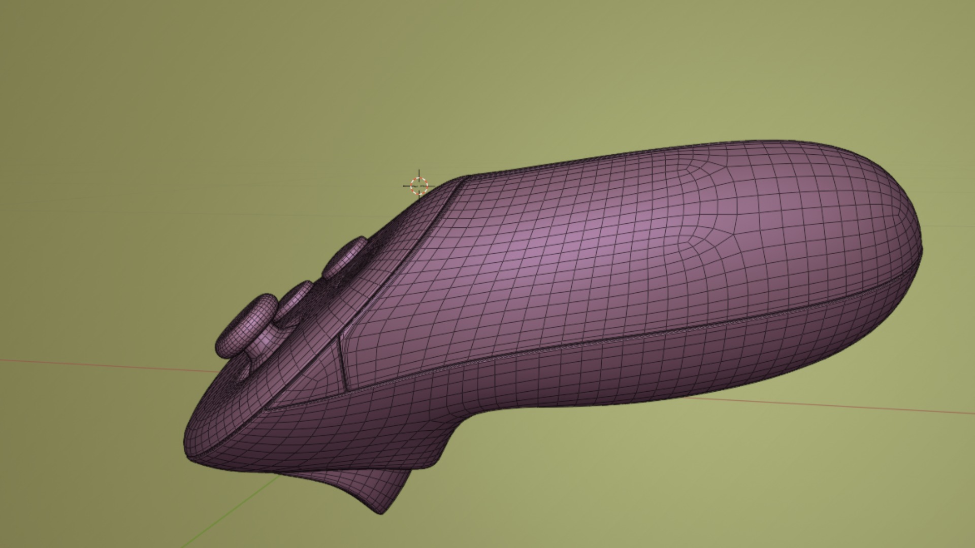
Task: Click the red X axis line, right side
Action: pyautogui.click(x=838, y=406)
